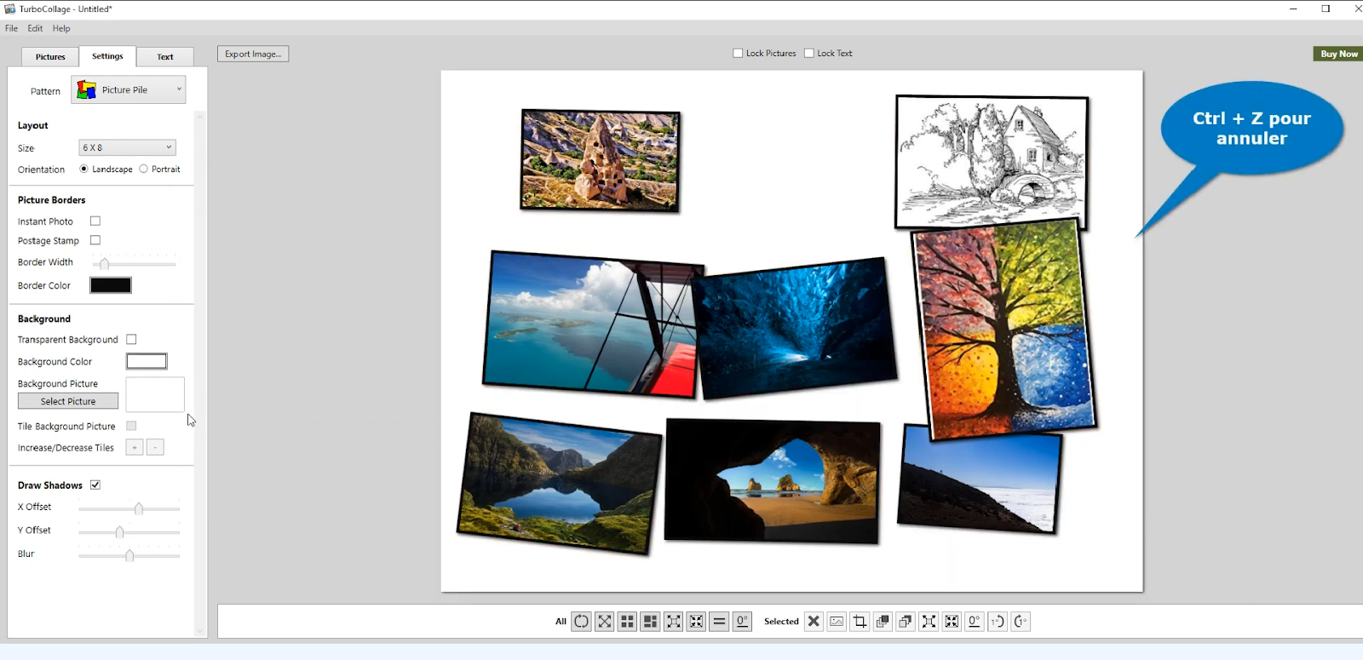Toggle the Tile Background Picture checkbox

[131, 426]
